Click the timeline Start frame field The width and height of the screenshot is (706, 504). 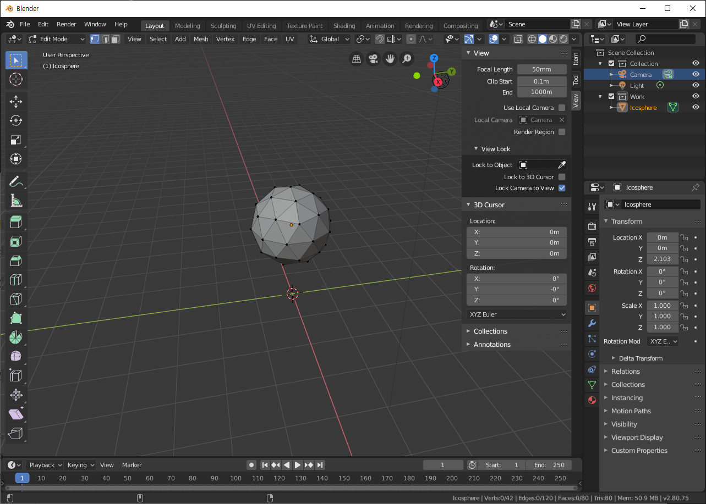coord(501,465)
